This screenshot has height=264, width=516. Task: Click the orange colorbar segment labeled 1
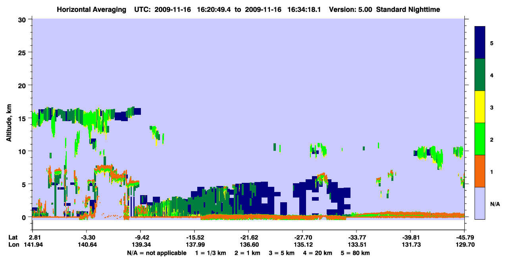click(480, 171)
